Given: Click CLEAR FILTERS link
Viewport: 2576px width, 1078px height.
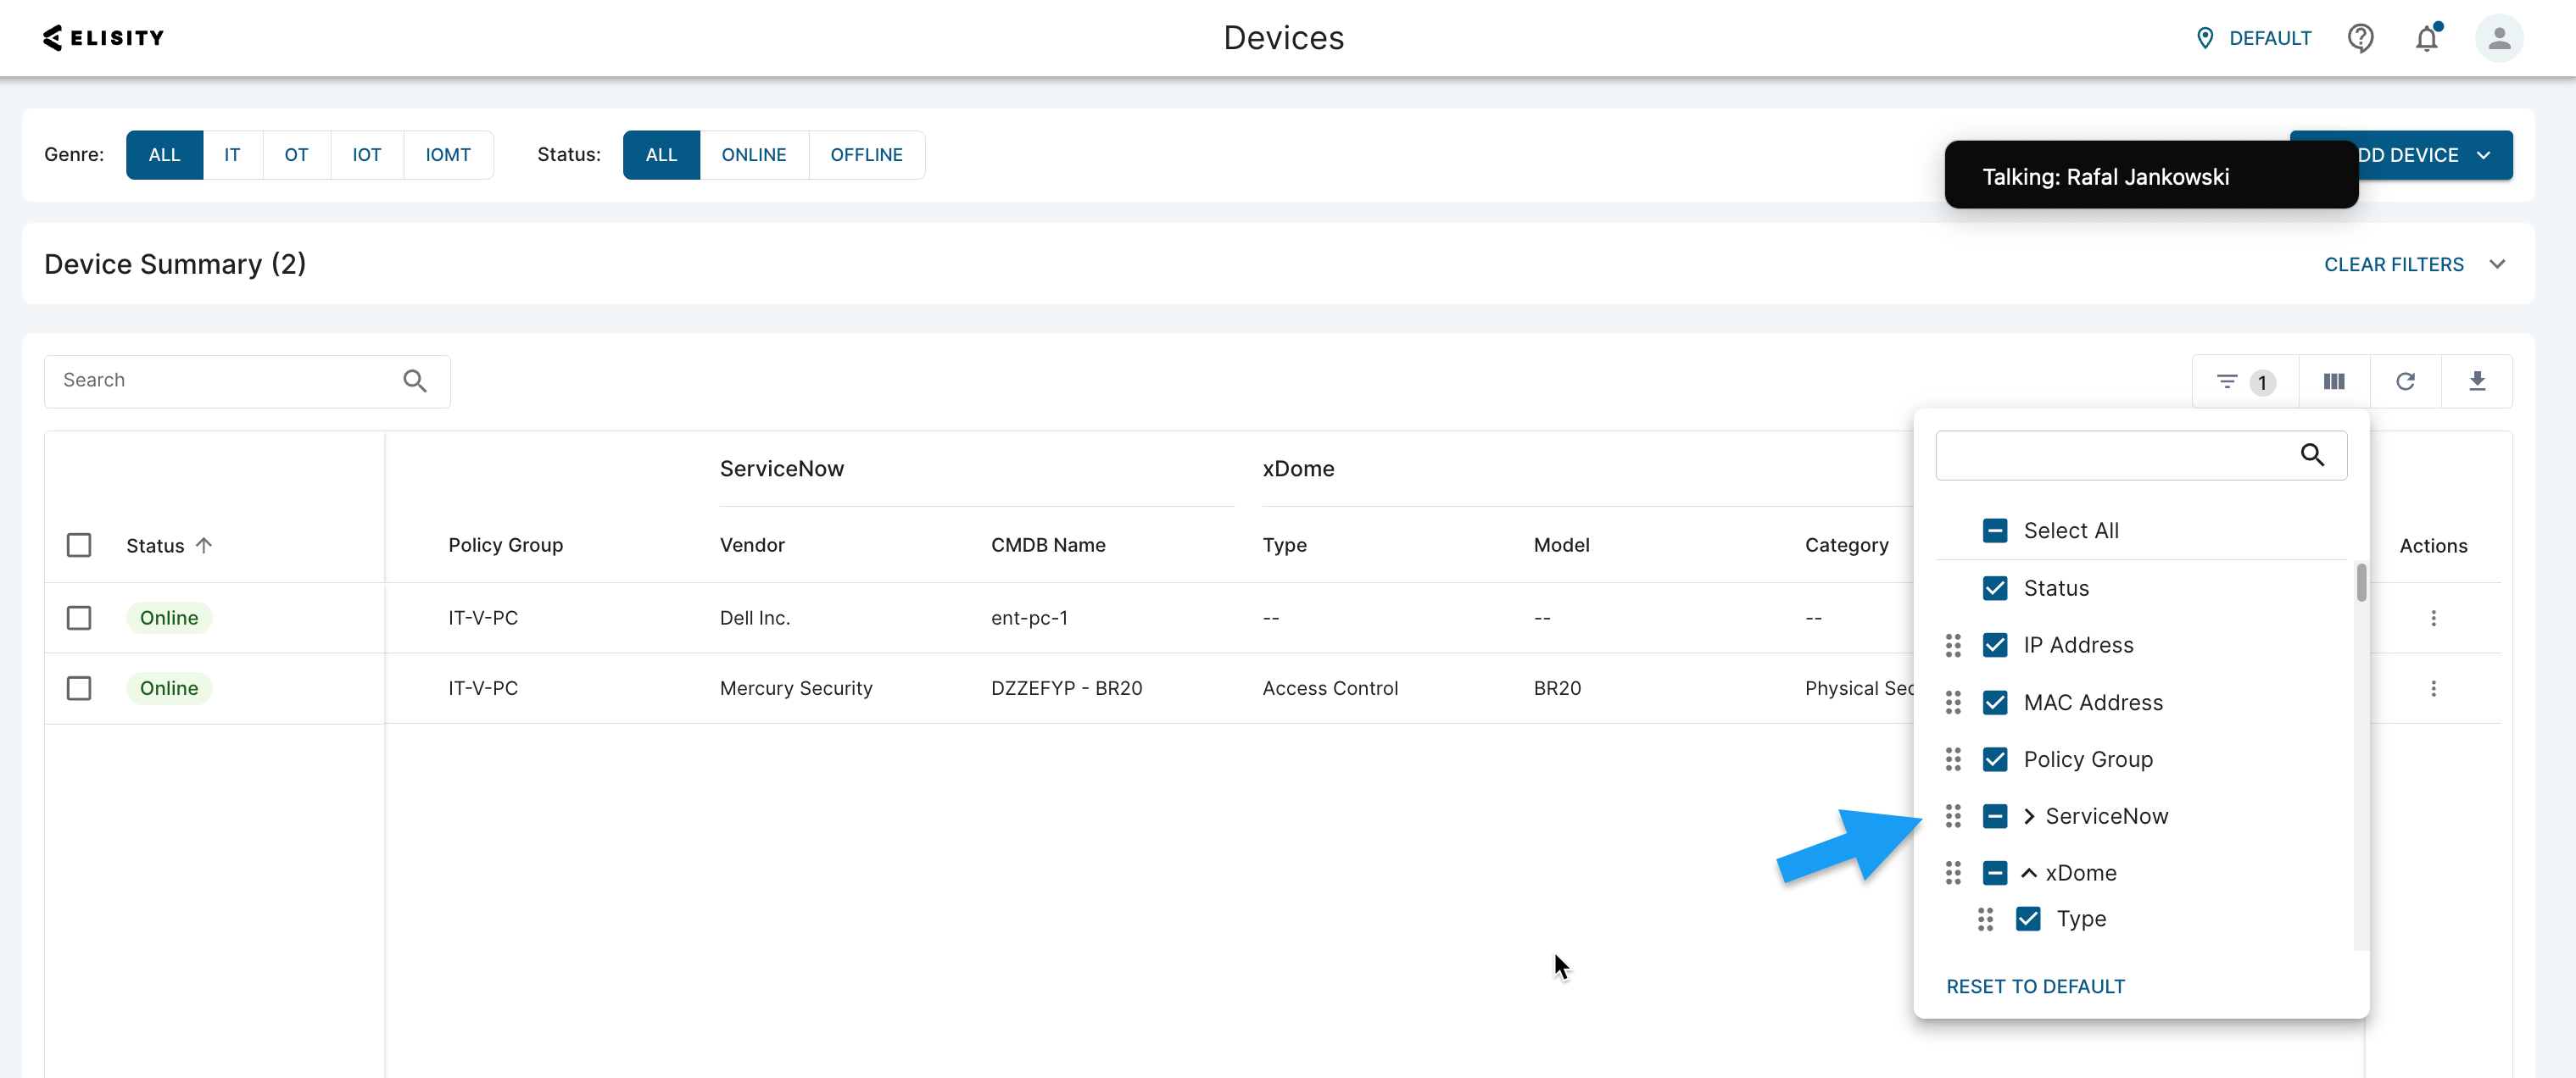Looking at the screenshot, I should click(2392, 264).
